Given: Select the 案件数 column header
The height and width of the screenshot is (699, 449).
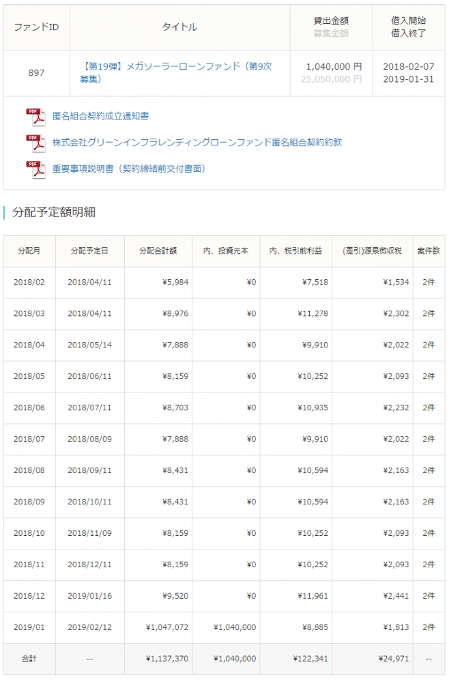Looking at the screenshot, I should point(428,251).
